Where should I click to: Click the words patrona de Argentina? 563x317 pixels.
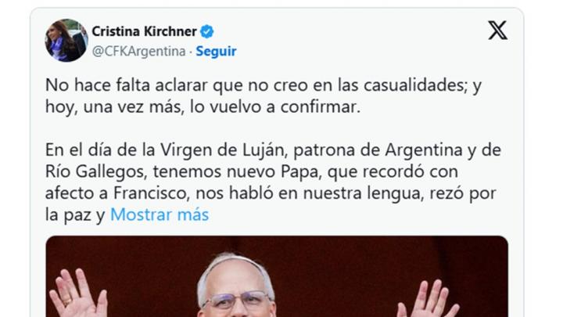coord(378,150)
